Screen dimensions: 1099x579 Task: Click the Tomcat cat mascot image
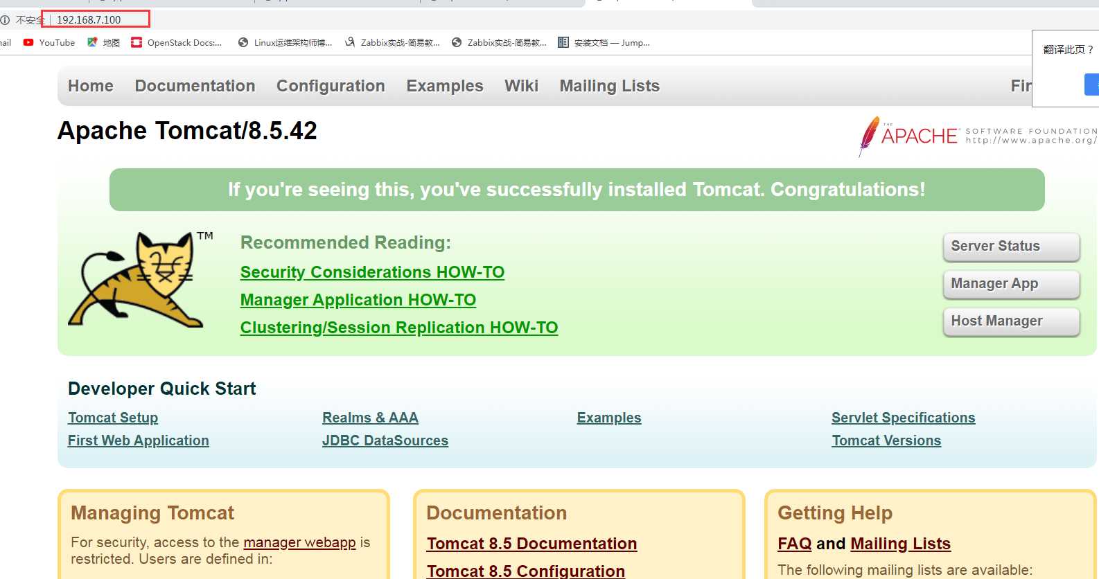141,280
